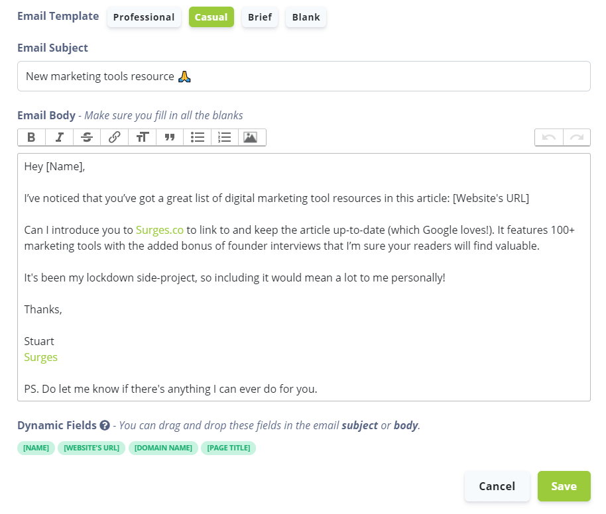Choose the Blank email template
The height and width of the screenshot is (514, 606).
click(306, 17)
